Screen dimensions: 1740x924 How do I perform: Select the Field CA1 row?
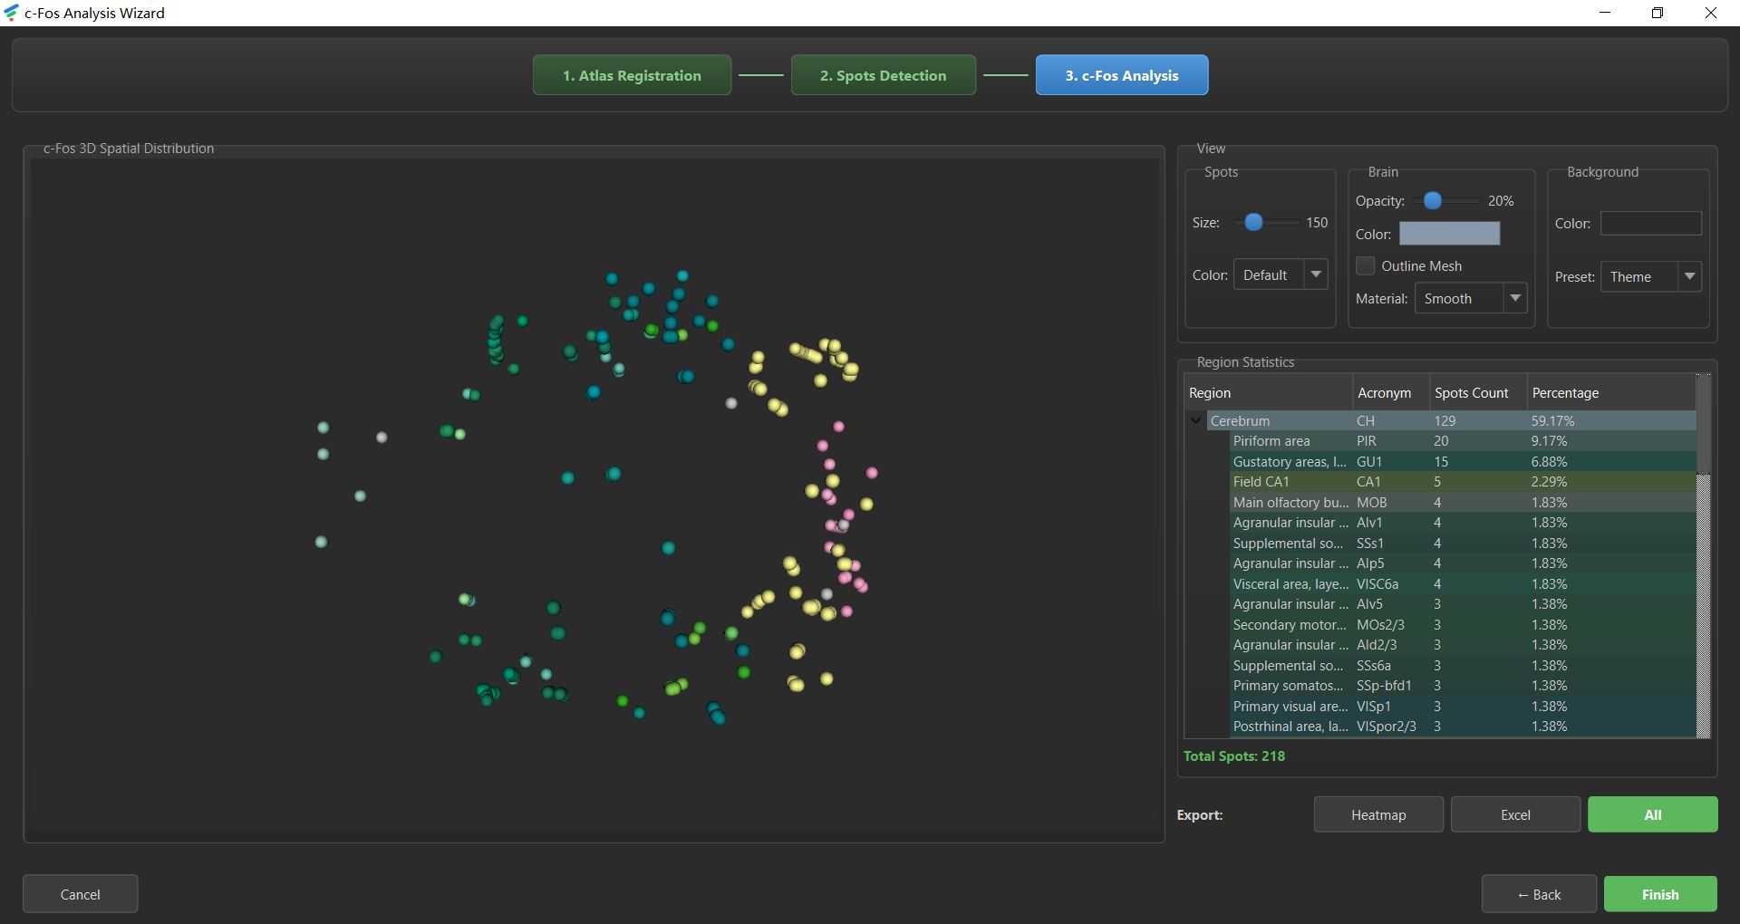1463,482
